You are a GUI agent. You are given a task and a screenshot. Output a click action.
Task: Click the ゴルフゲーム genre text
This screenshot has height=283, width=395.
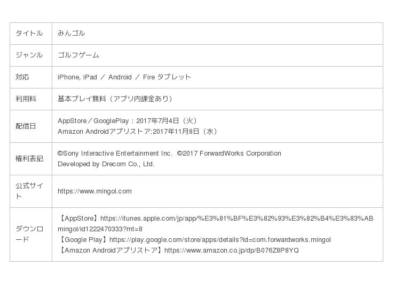78,55
